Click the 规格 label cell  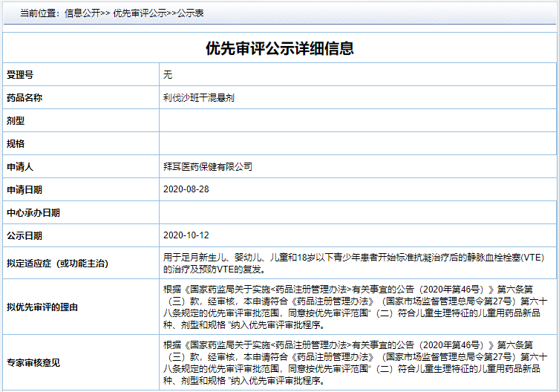tap(81, 143)
